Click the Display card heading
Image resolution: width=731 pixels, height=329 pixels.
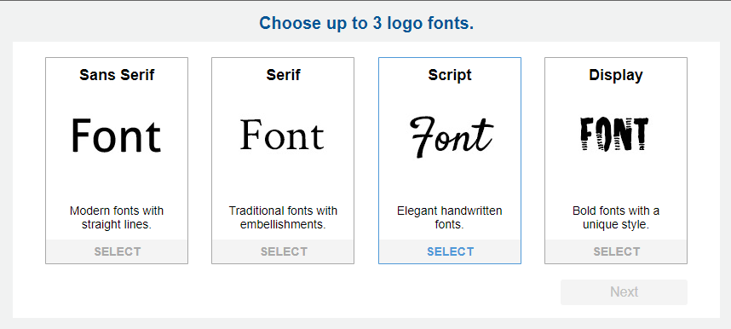pyautogui.click(x=616, y=75)
